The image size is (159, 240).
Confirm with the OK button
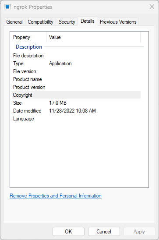(x=68, y=231)
